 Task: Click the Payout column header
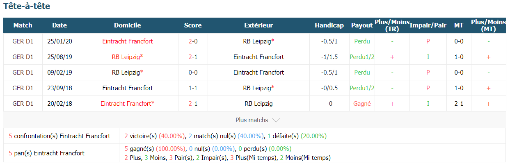click(362, 25)
